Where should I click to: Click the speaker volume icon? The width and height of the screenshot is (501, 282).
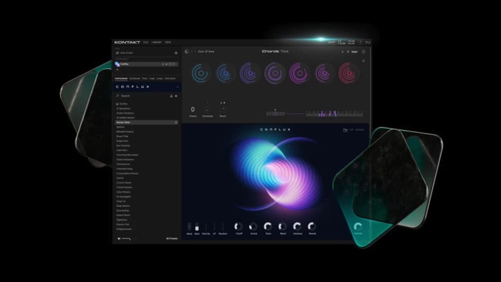click(119, 239)
